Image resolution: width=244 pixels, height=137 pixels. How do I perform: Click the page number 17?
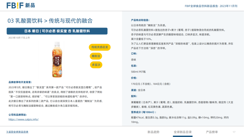[234, 132]
